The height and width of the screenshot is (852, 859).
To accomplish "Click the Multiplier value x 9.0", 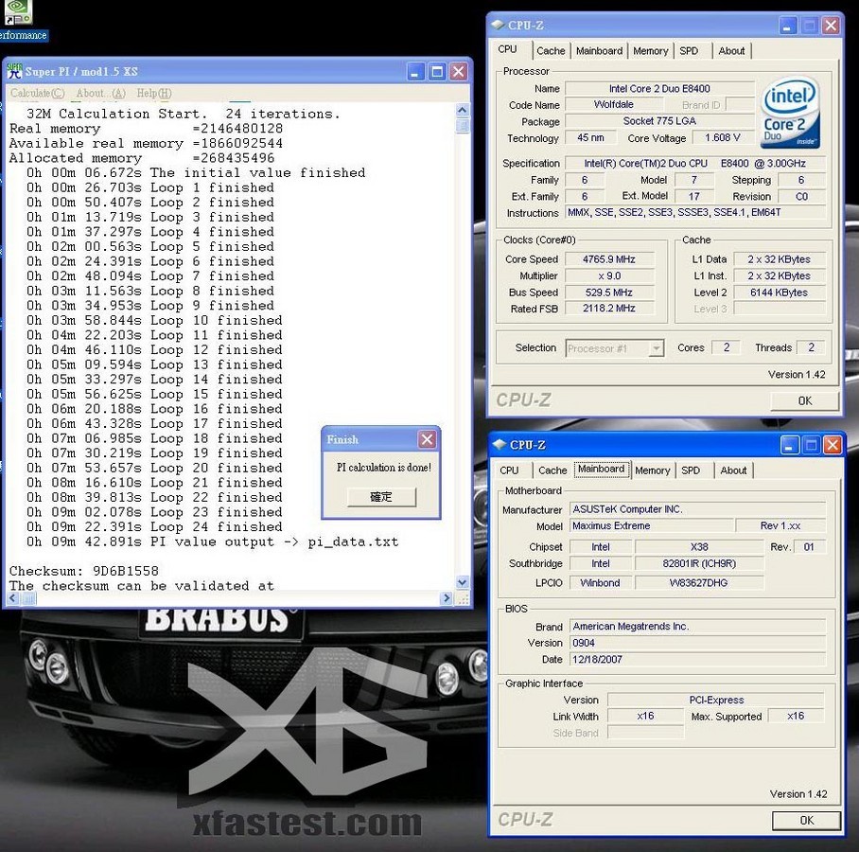I will (x=609, y=275).
